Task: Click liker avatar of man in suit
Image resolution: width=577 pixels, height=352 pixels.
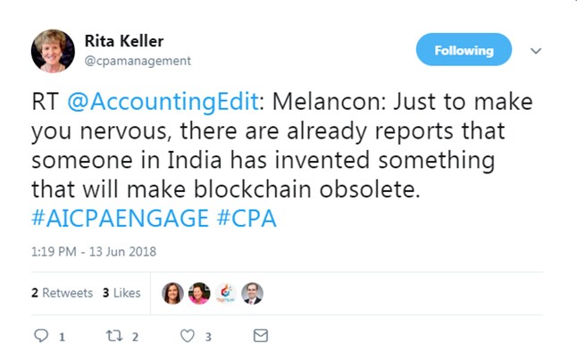Action: click(252, 293)
